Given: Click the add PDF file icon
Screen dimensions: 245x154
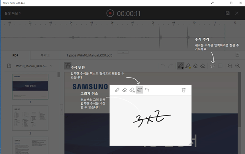Looking at the screenshot, I should 9,66.
